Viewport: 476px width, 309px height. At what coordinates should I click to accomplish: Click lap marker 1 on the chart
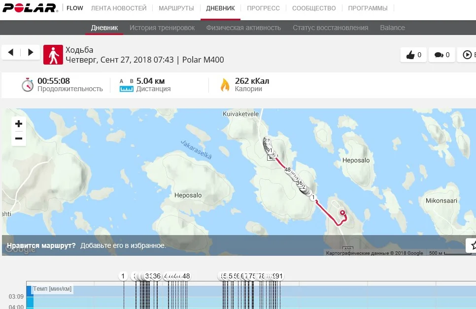123,276
